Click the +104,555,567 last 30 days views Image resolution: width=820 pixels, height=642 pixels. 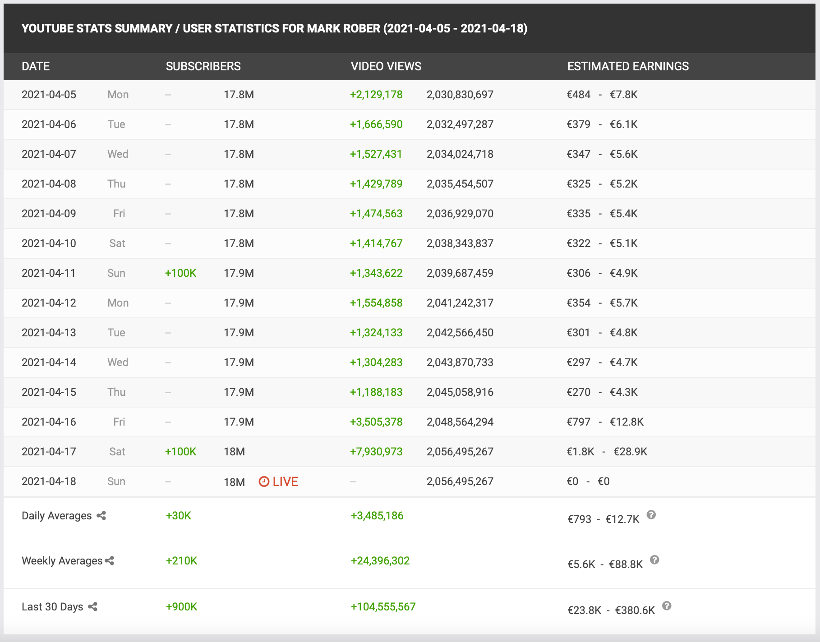[383, 607]
